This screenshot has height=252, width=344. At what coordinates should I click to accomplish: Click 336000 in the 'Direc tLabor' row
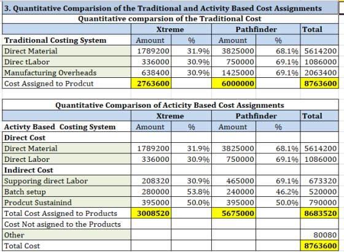click(151, 62)
